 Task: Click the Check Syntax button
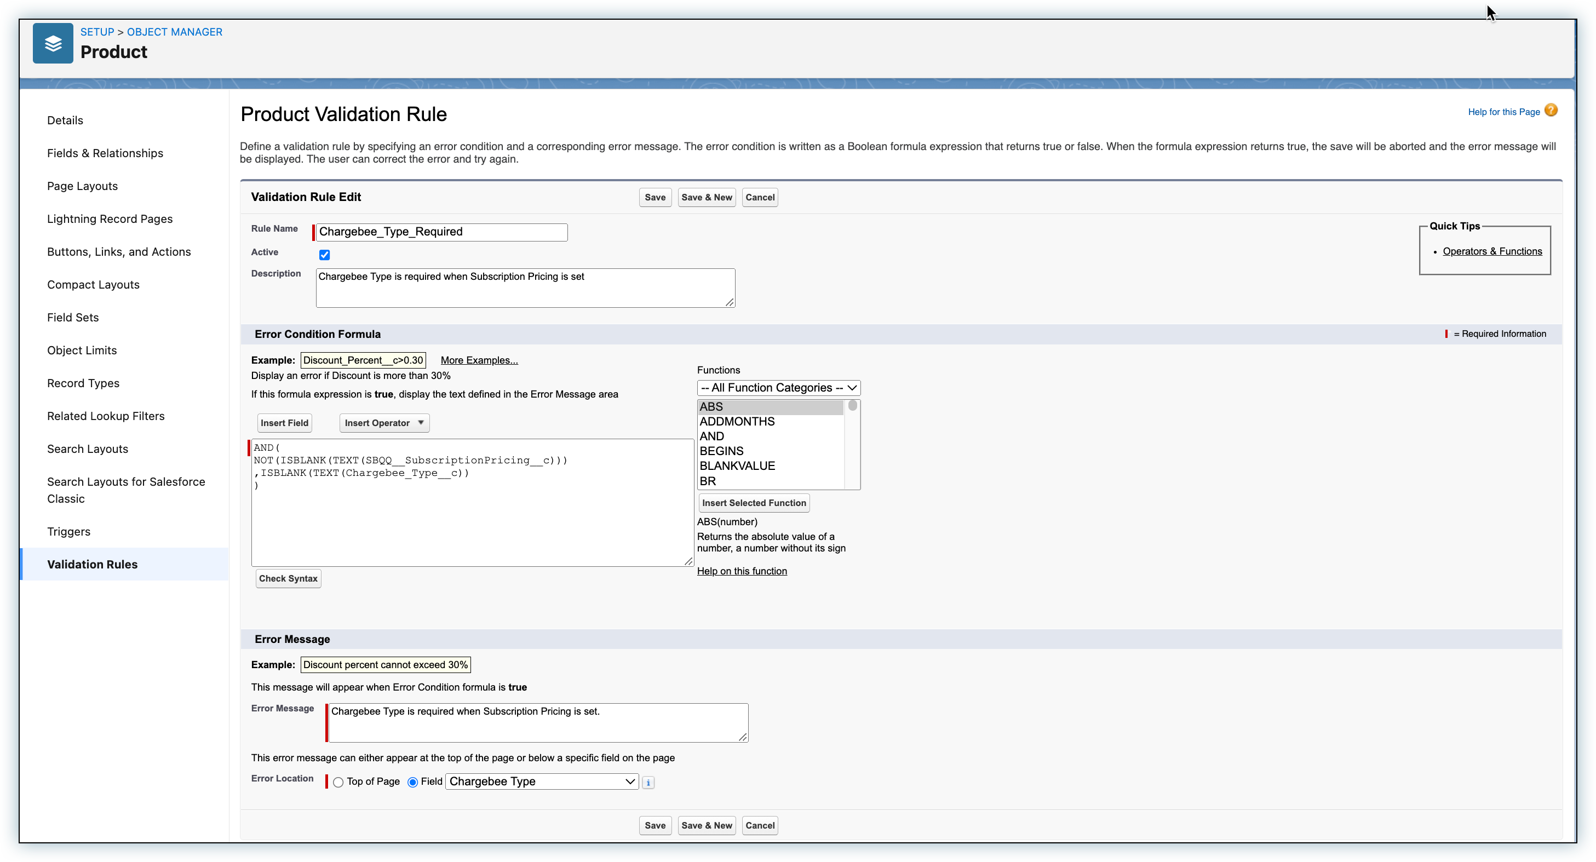tap(288, 578)
